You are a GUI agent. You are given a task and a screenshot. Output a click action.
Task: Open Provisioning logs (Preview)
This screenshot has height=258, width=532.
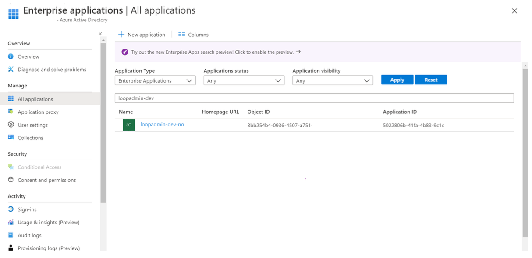(50, 248)
